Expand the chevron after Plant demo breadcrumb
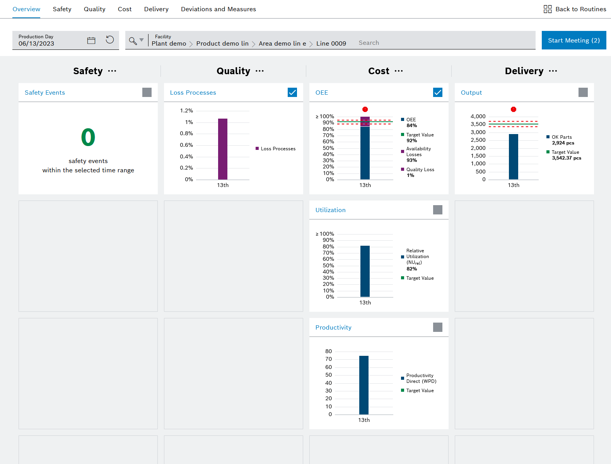Viewport: 611px width, 464px height. pyautogui.click(x=191, y=44)
